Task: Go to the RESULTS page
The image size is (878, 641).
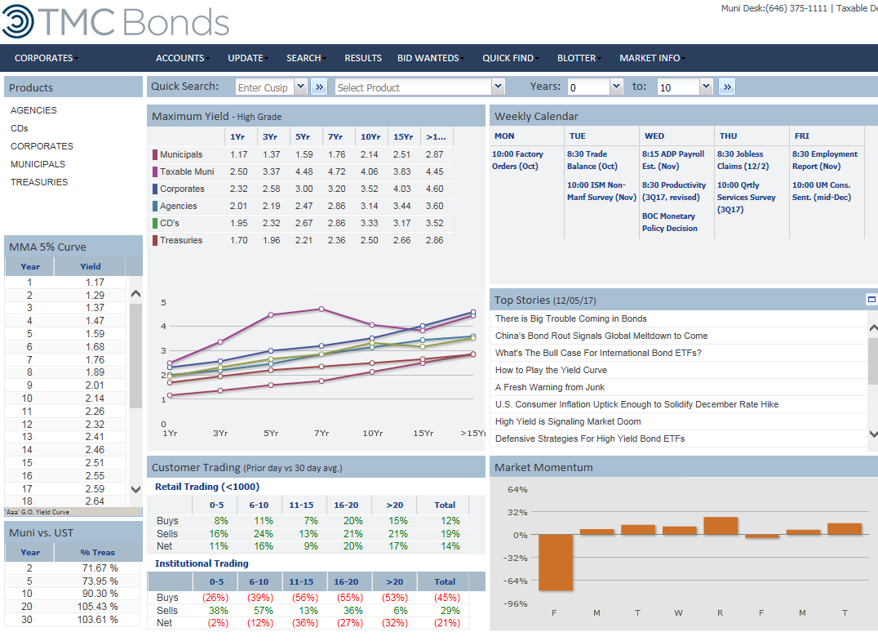Action: point(363,58)
